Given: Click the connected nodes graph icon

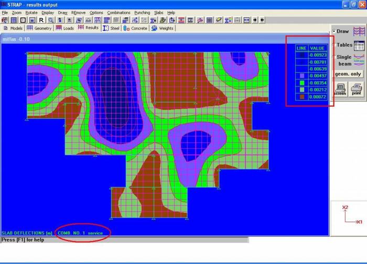Looking at the screenshot, I should pos(135,20).
